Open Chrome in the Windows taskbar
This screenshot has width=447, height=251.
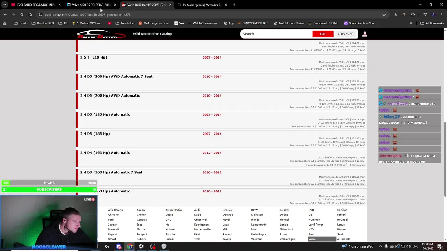[130, 246]
